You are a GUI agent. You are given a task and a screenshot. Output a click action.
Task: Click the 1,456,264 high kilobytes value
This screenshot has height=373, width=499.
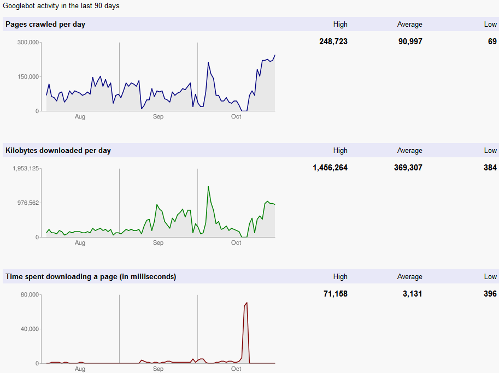click(x=330, y=168)
